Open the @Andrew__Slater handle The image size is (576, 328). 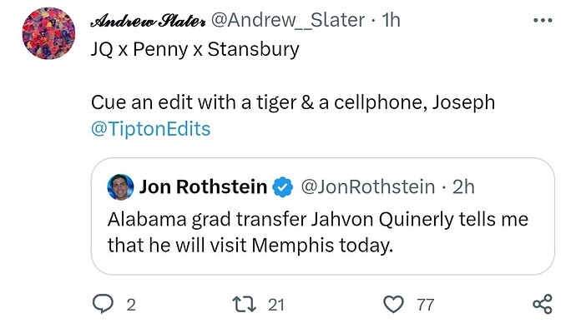[x=288, y=20]
